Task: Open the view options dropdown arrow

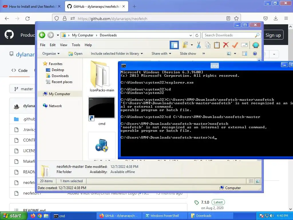Action: [235, 54]
